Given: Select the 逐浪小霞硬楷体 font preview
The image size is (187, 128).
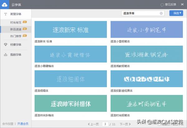Looking at the screenshot, I should tap(71, 54).
